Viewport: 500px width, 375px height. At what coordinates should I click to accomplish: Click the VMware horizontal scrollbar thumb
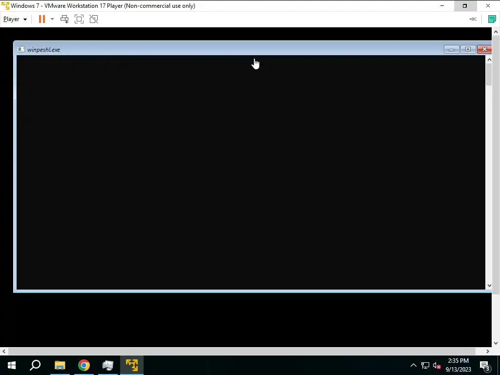point(242,352)
